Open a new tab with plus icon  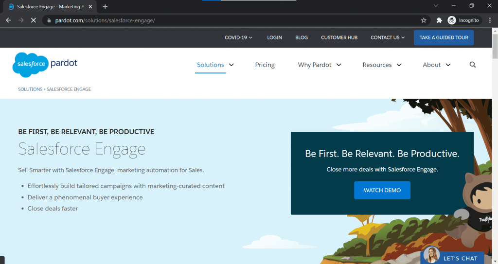tap(105, 7)
